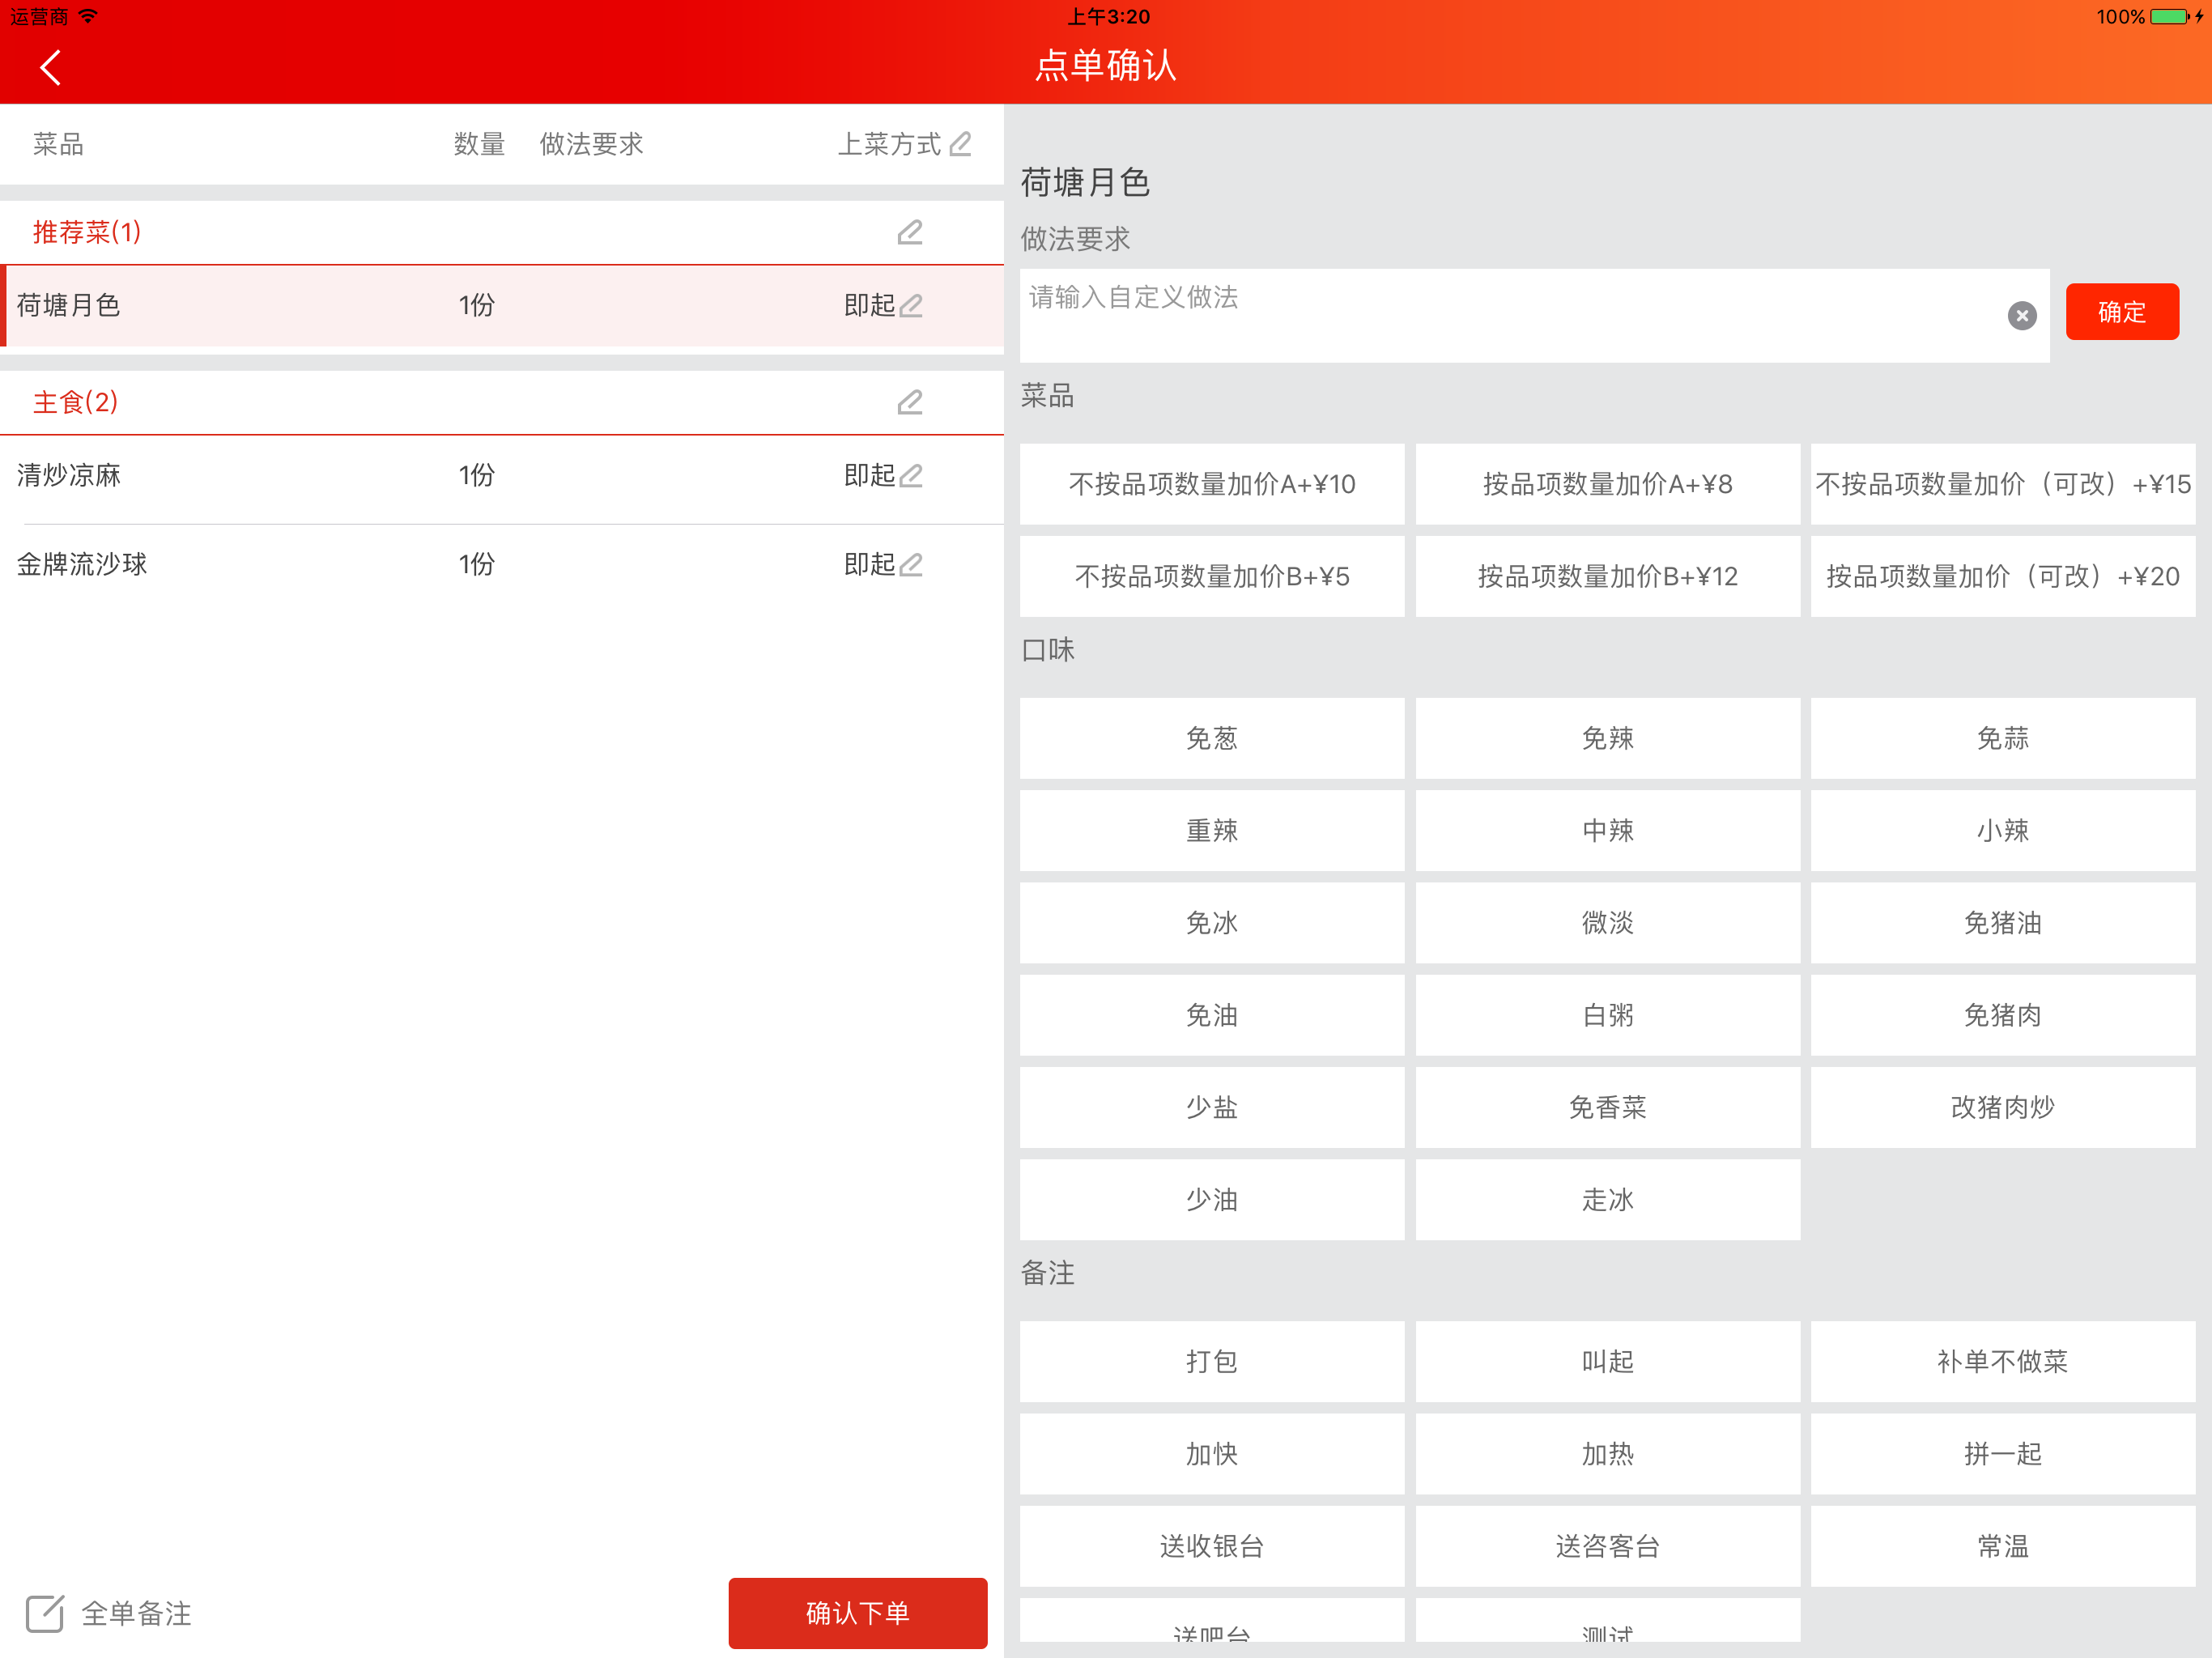Screen dimensions: 2212x1658
Task: Edit the 推荐菜 category pencil icon
Action: pyautogui.click(x=910, y=232)
